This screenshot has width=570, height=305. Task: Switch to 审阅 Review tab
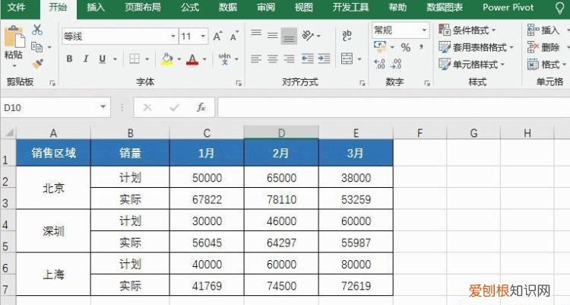click(x=266, y=8)
